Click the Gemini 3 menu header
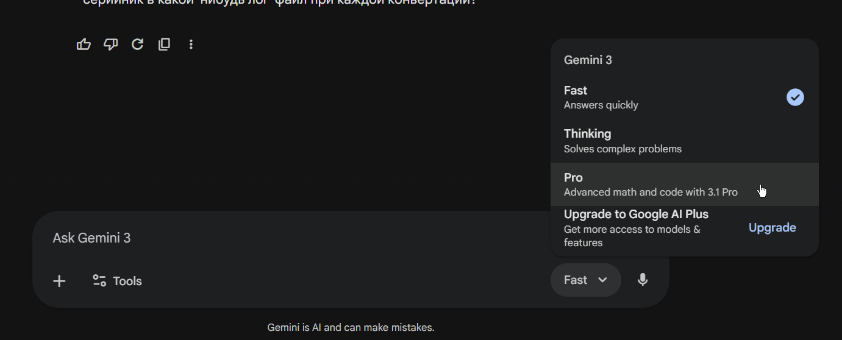This screenshot has width=842, height=340. (x=588, y=60)
